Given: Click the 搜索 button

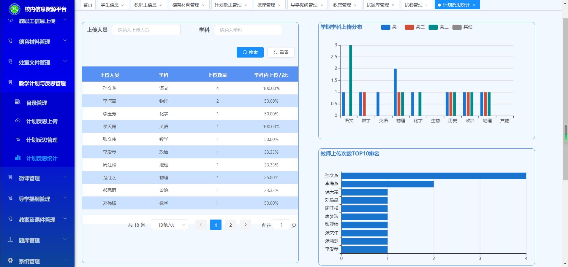Looking at the screenshot, I should 250,53.
